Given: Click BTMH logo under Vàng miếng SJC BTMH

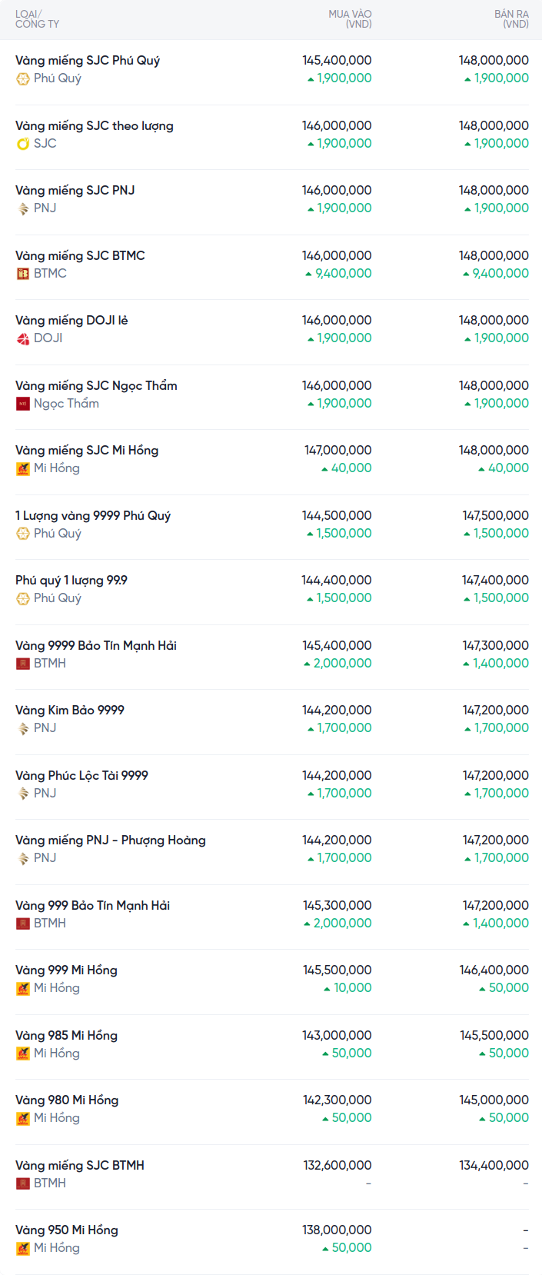Looking at the screenshot, I should click(23, 1183).
